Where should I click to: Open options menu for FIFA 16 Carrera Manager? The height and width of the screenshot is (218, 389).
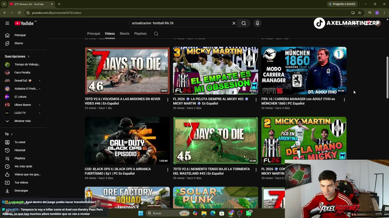tap(344, 100)
